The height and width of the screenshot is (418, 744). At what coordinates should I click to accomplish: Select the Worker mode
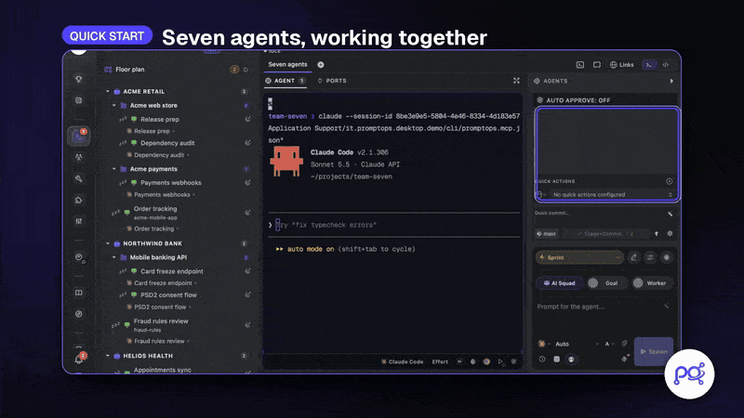[652, 283]
